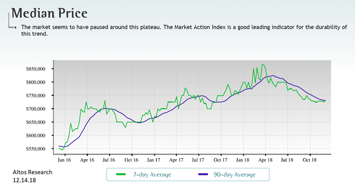The image size is (355, 188).
Task: Click the Jan 17 x-axis label
Action: 154,160
